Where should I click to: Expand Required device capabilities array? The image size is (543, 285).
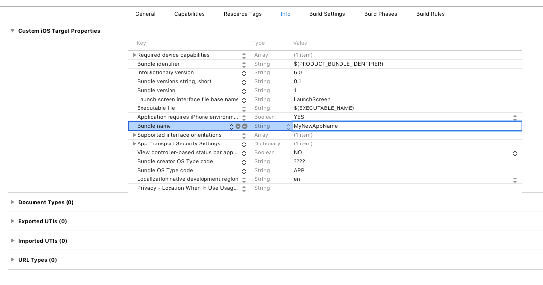[x=134, y=55]
